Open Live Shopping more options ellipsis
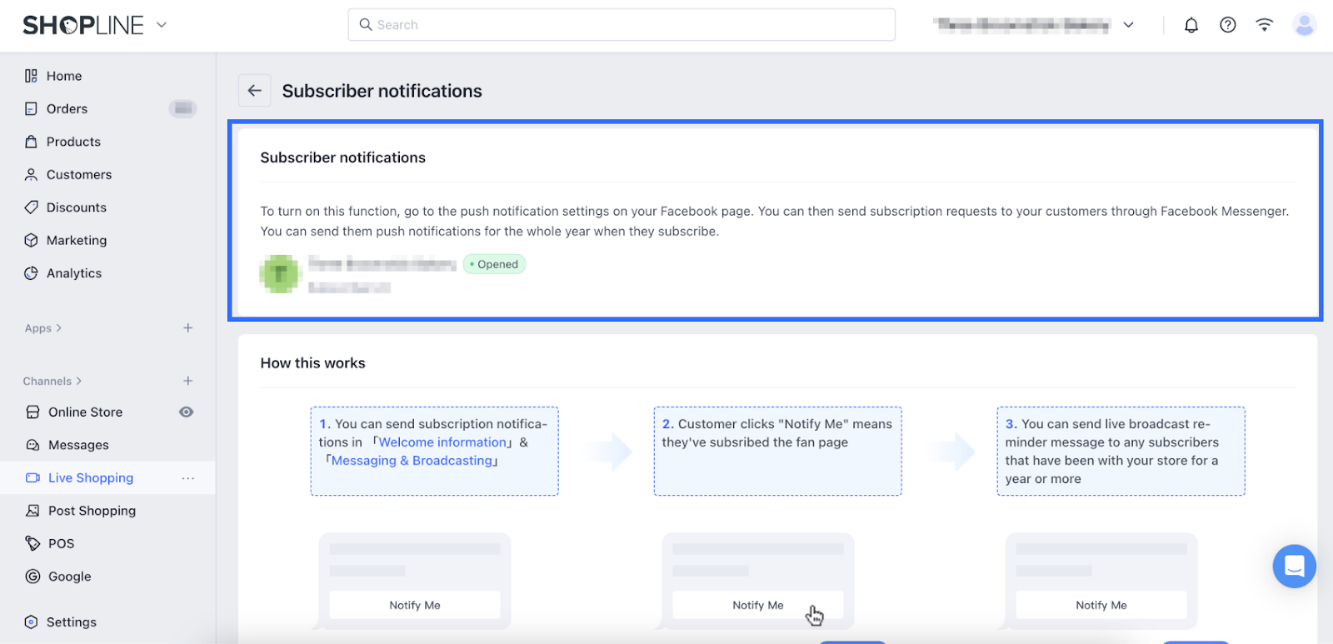The height and width of the screenshot is (644, 1333). coord(188,478)
